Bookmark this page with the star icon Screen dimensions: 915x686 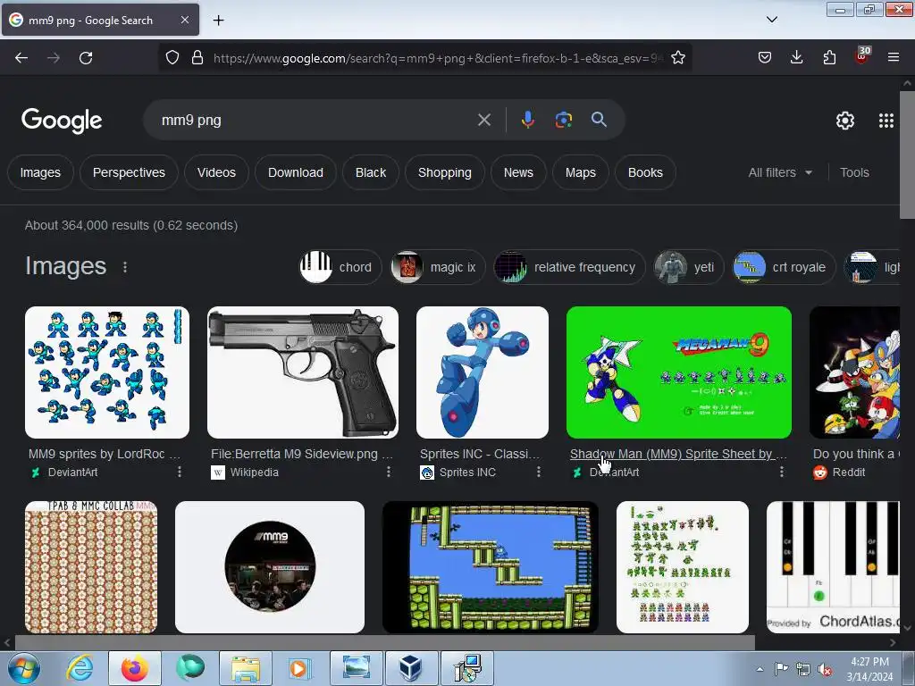point(677,58)
